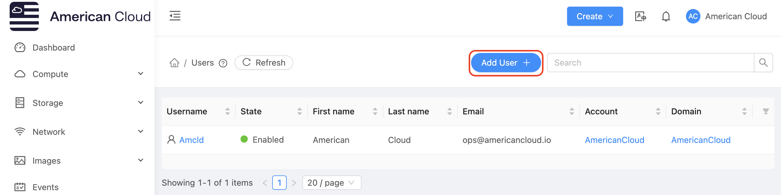Open the 20 / page size selector
This screenshot has height=195, width=781.
tap(331, 183)
